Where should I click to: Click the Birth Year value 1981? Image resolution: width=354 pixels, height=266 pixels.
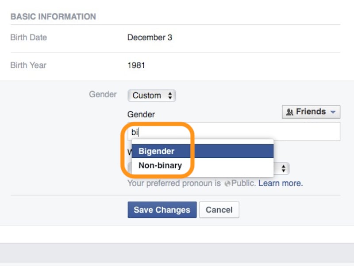(136, 65)
